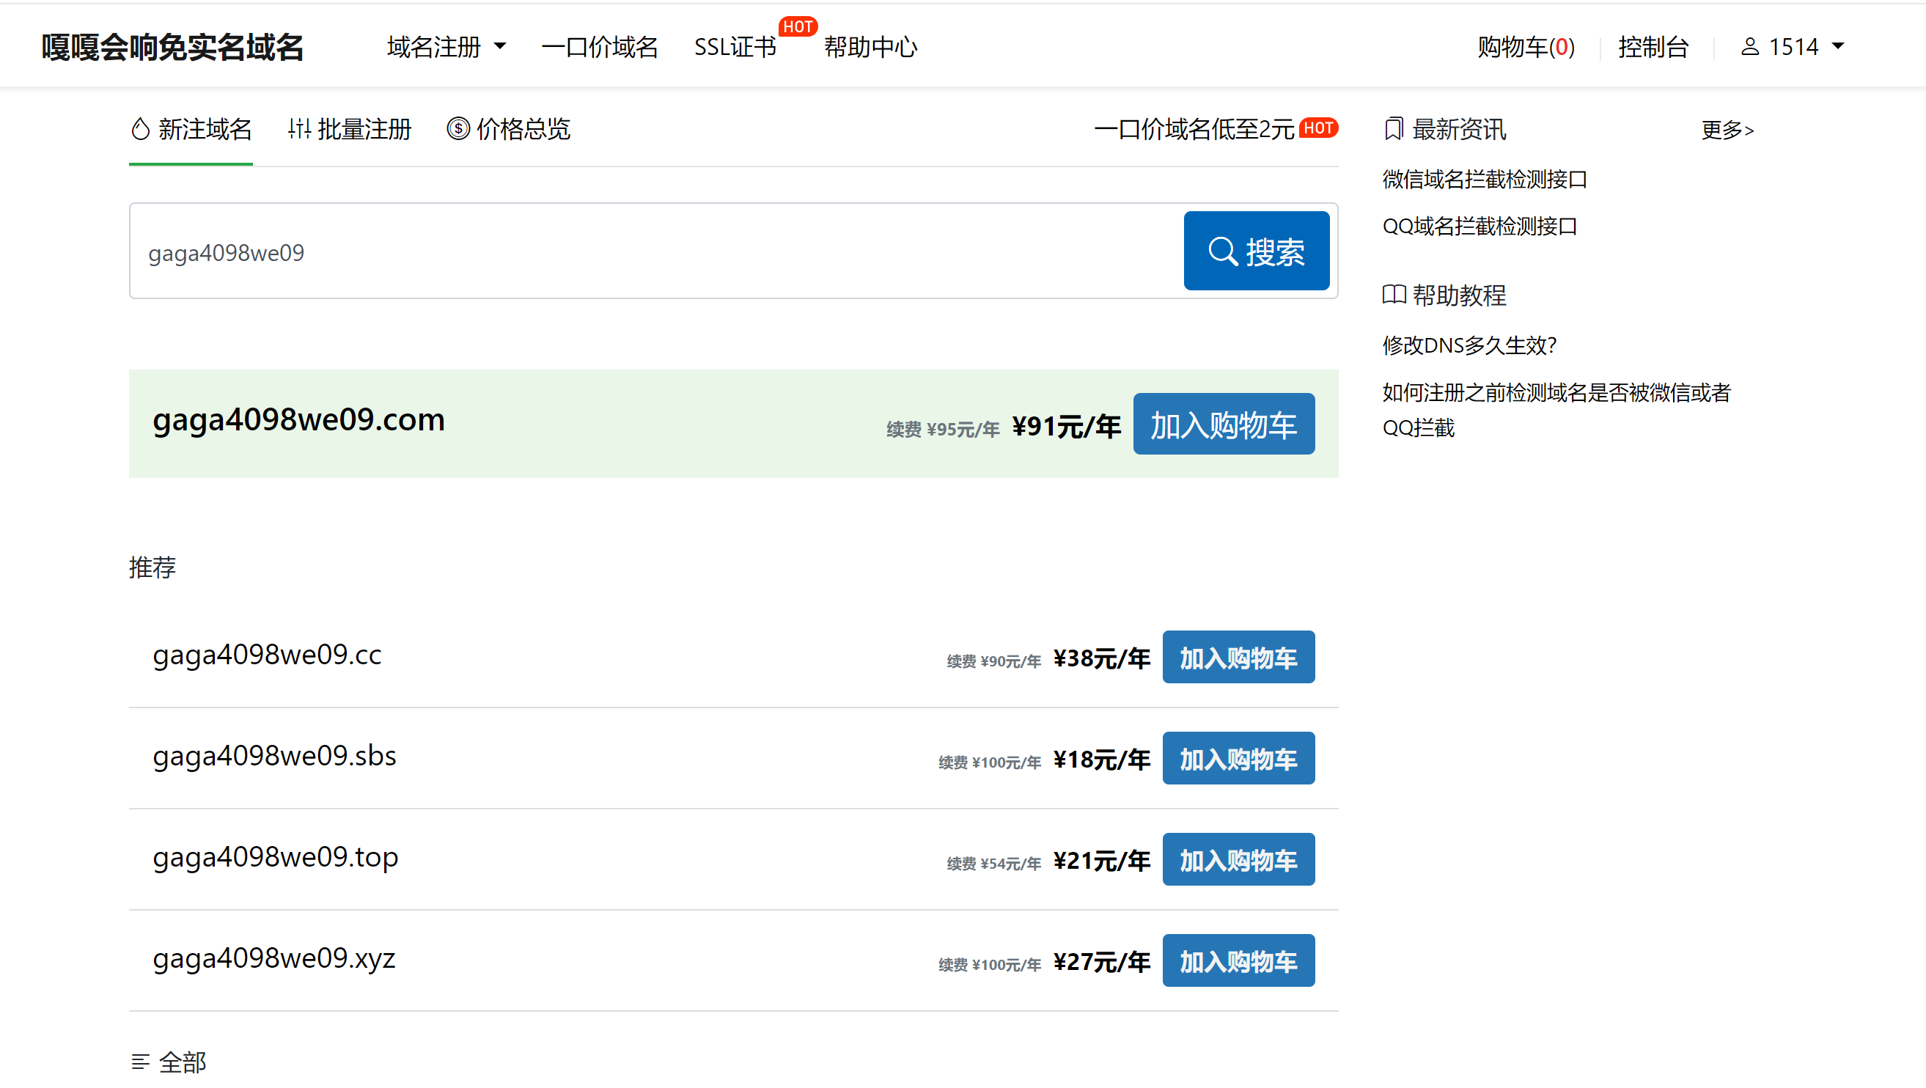The image size is (1926, 1088).
Task: Click the ¥21元/年 price
Action: [1102, 861]
